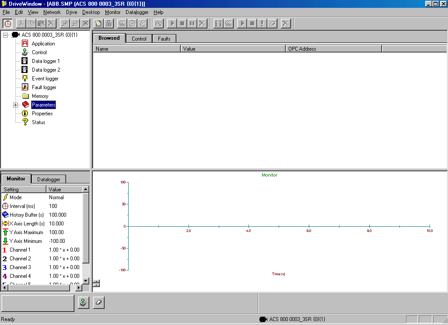
Task: Click the clock toolbar icon at far left
Action: tap(8, 24)
